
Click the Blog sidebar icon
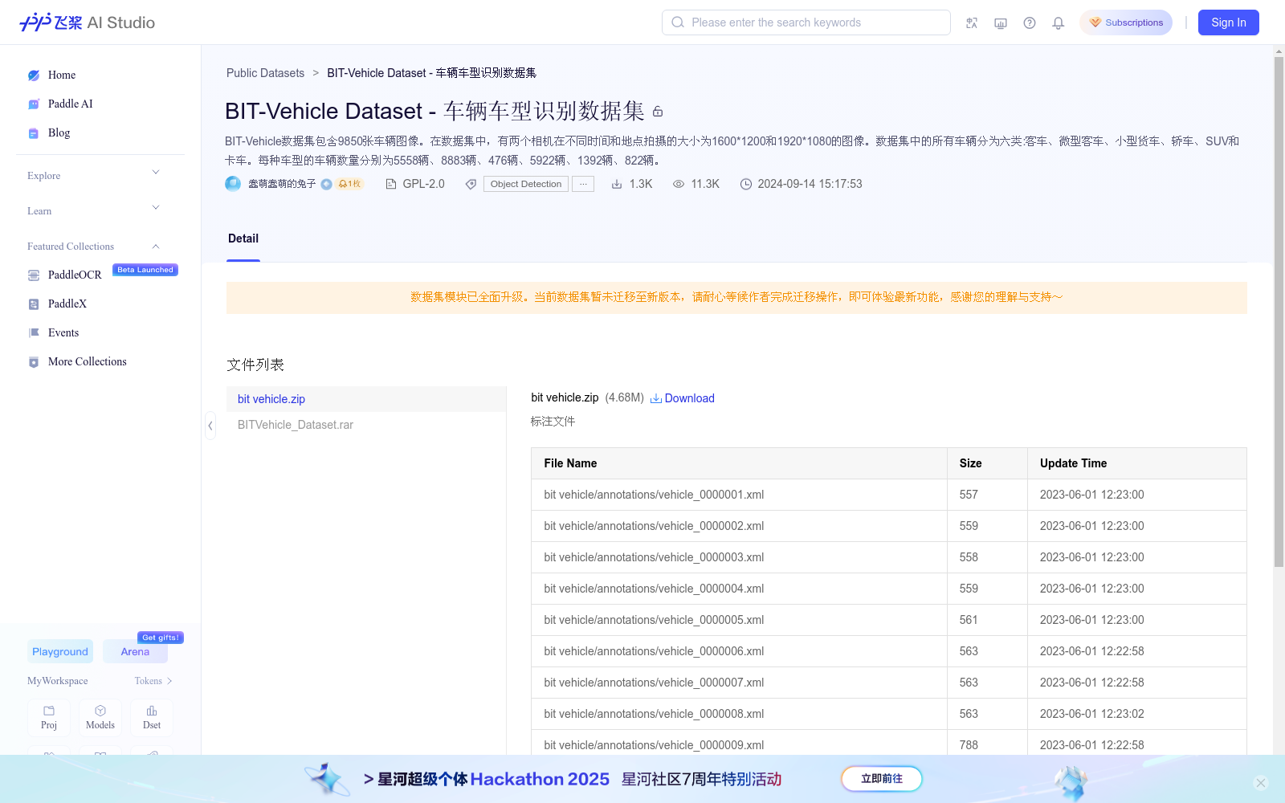click(34, 133)
